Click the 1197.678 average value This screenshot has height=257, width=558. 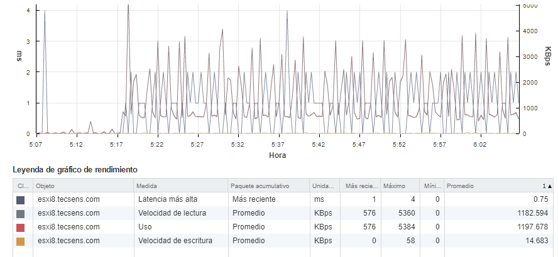click(532, 227)
